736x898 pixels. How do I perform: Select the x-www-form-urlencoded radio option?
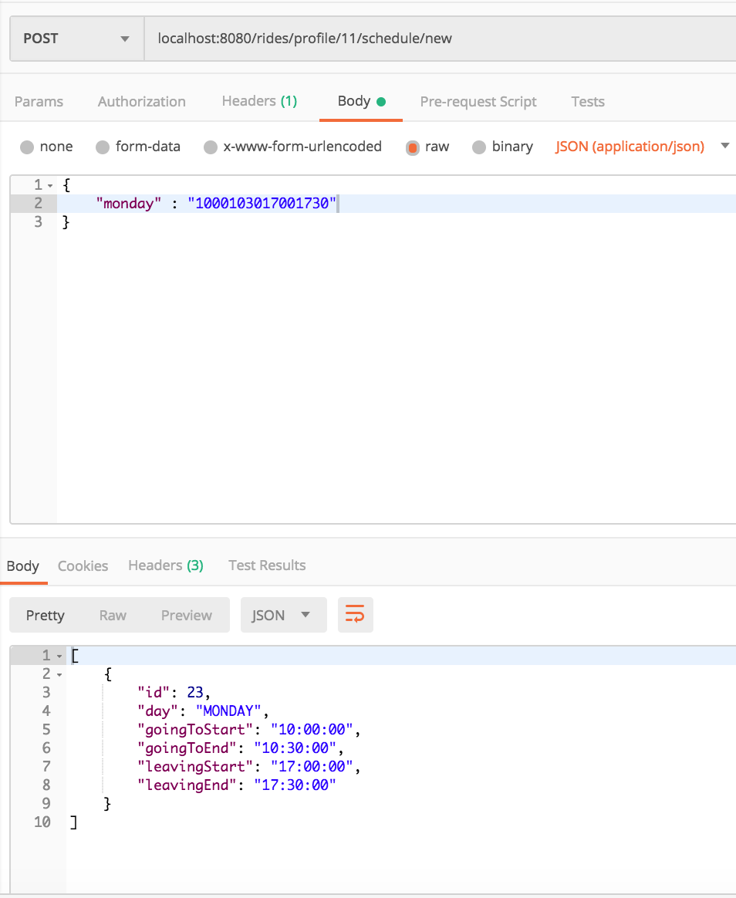tap(210, 147)
